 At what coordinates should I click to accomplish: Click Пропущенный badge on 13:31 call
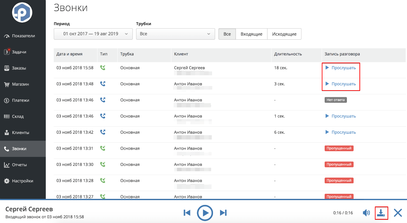pos(339,148)
